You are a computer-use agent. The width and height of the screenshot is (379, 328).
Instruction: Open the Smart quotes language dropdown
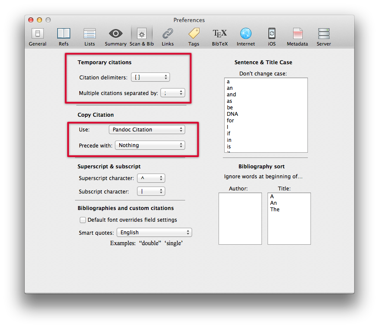tap(154, 233)
